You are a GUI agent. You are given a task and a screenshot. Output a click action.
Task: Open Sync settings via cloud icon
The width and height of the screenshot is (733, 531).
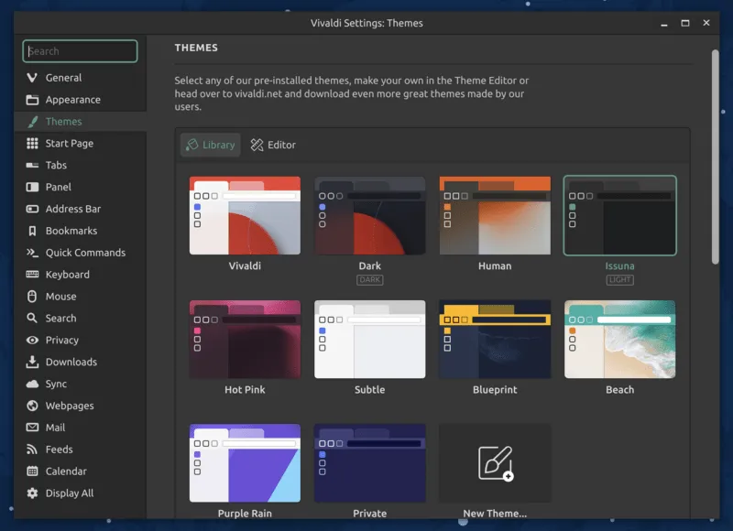point(33,385)
